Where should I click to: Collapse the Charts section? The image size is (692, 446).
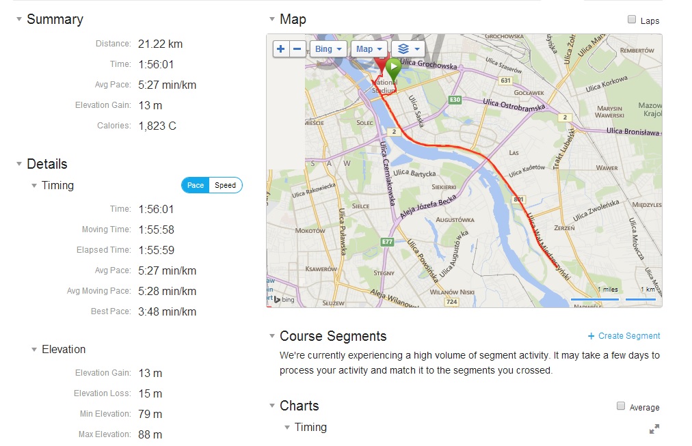(271, 406)
